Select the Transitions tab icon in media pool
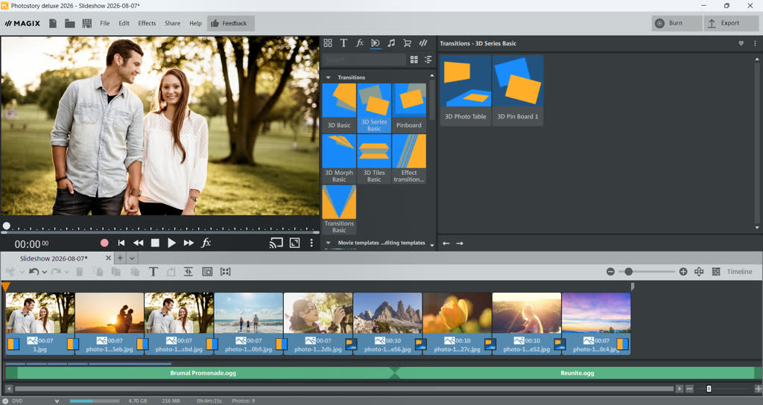The width and height of the screenshot is (763, 405). (x=376, y=43)
